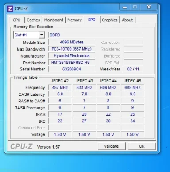The height and width of the screenshot is (172, 170).
Task: Click the tRC value 23
Action: [60, 121]
